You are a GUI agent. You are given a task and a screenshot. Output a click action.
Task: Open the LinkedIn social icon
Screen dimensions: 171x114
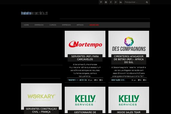click(x=121, y=2)
